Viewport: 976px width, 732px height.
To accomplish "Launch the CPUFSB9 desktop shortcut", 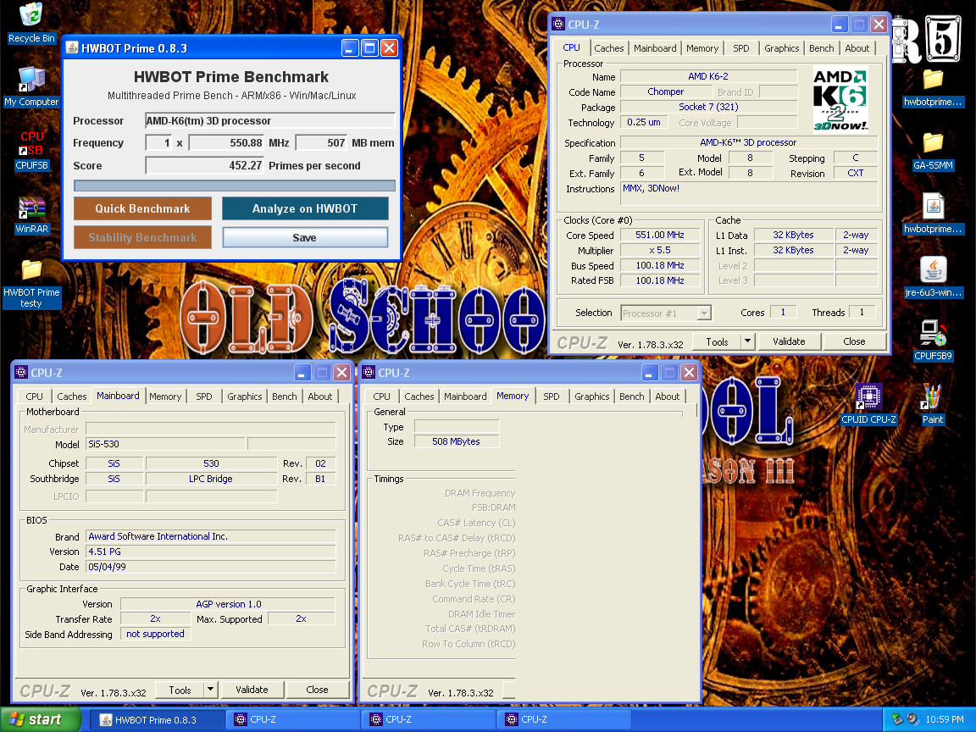I will pos(933,334).
